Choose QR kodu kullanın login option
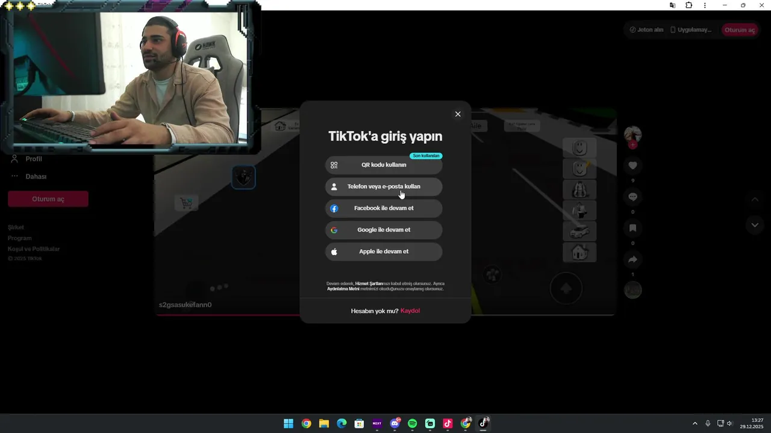The width and height of the screenshot is (771, 433). 384,165
